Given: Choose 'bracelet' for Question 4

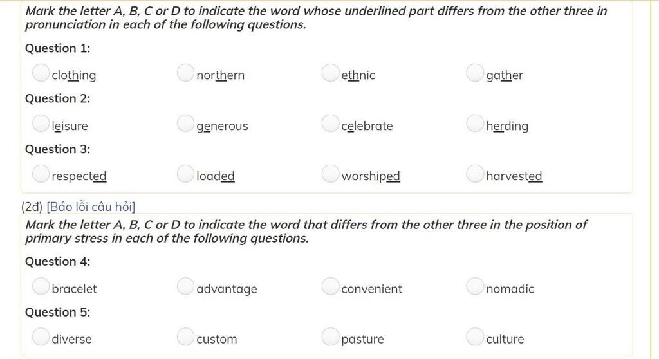Looking at the screenshot, I should 41,286.
